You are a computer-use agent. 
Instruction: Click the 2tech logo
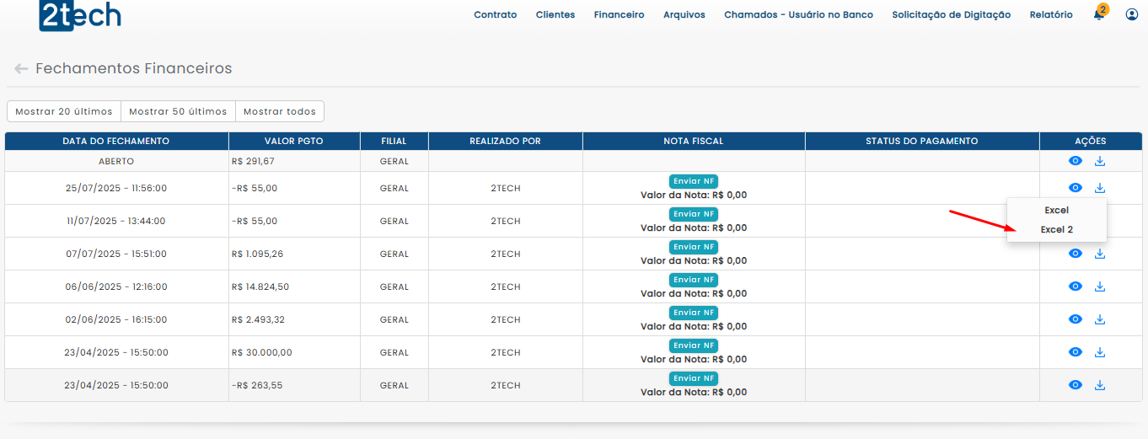(80, 15)
